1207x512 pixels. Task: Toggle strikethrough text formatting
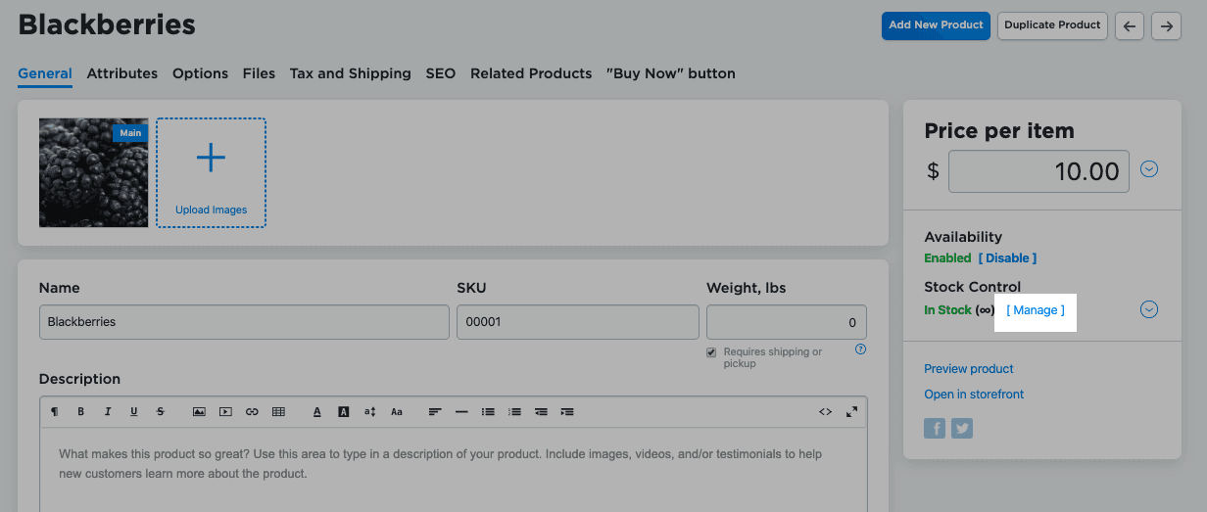point(160,412)
